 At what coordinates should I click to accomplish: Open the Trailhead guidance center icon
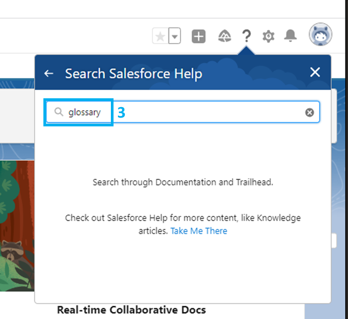pyautogui.click(x=224, y=36)
